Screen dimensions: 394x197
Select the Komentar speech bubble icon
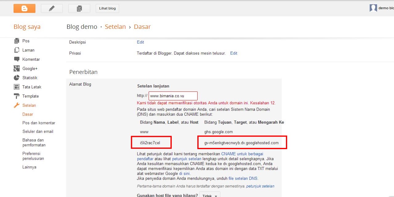17,59
